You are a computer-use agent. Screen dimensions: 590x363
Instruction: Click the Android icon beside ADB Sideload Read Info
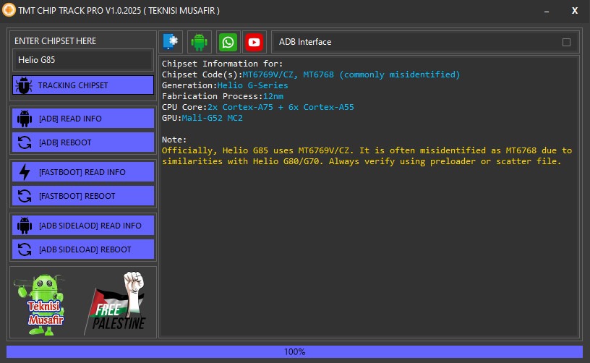click(25, 226)
